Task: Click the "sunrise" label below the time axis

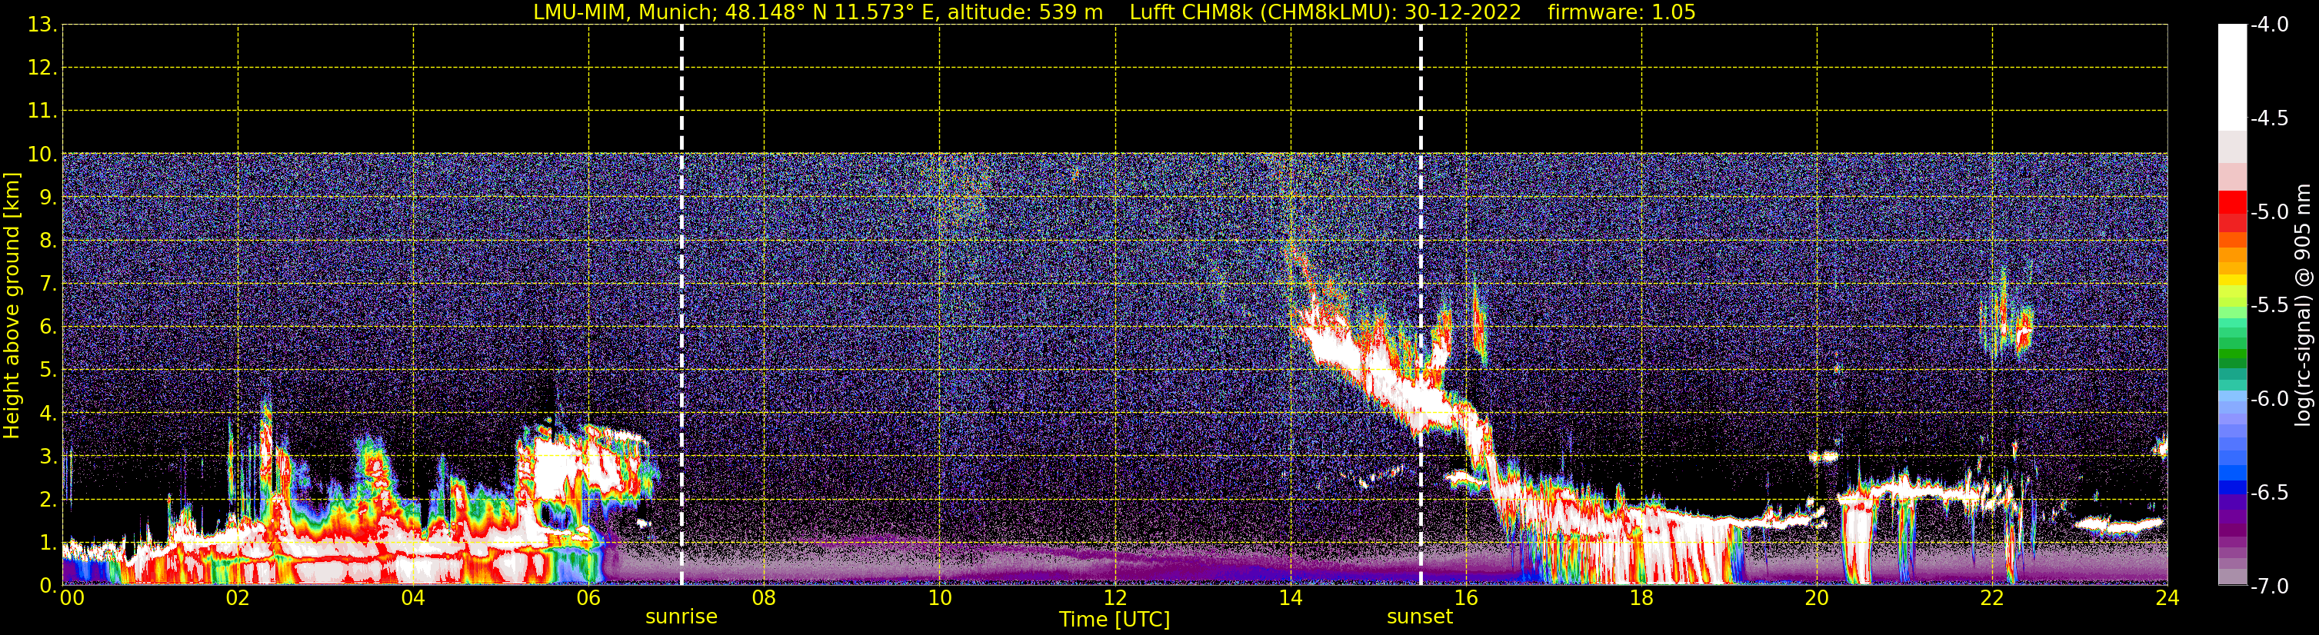Action: coord(681,617)
